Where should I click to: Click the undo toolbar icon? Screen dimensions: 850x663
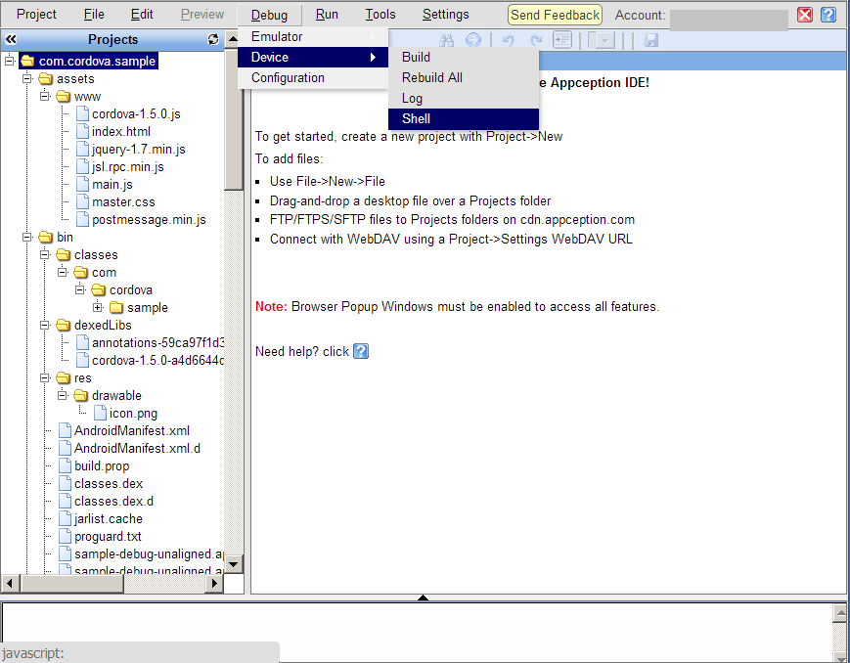coord(508,41)
